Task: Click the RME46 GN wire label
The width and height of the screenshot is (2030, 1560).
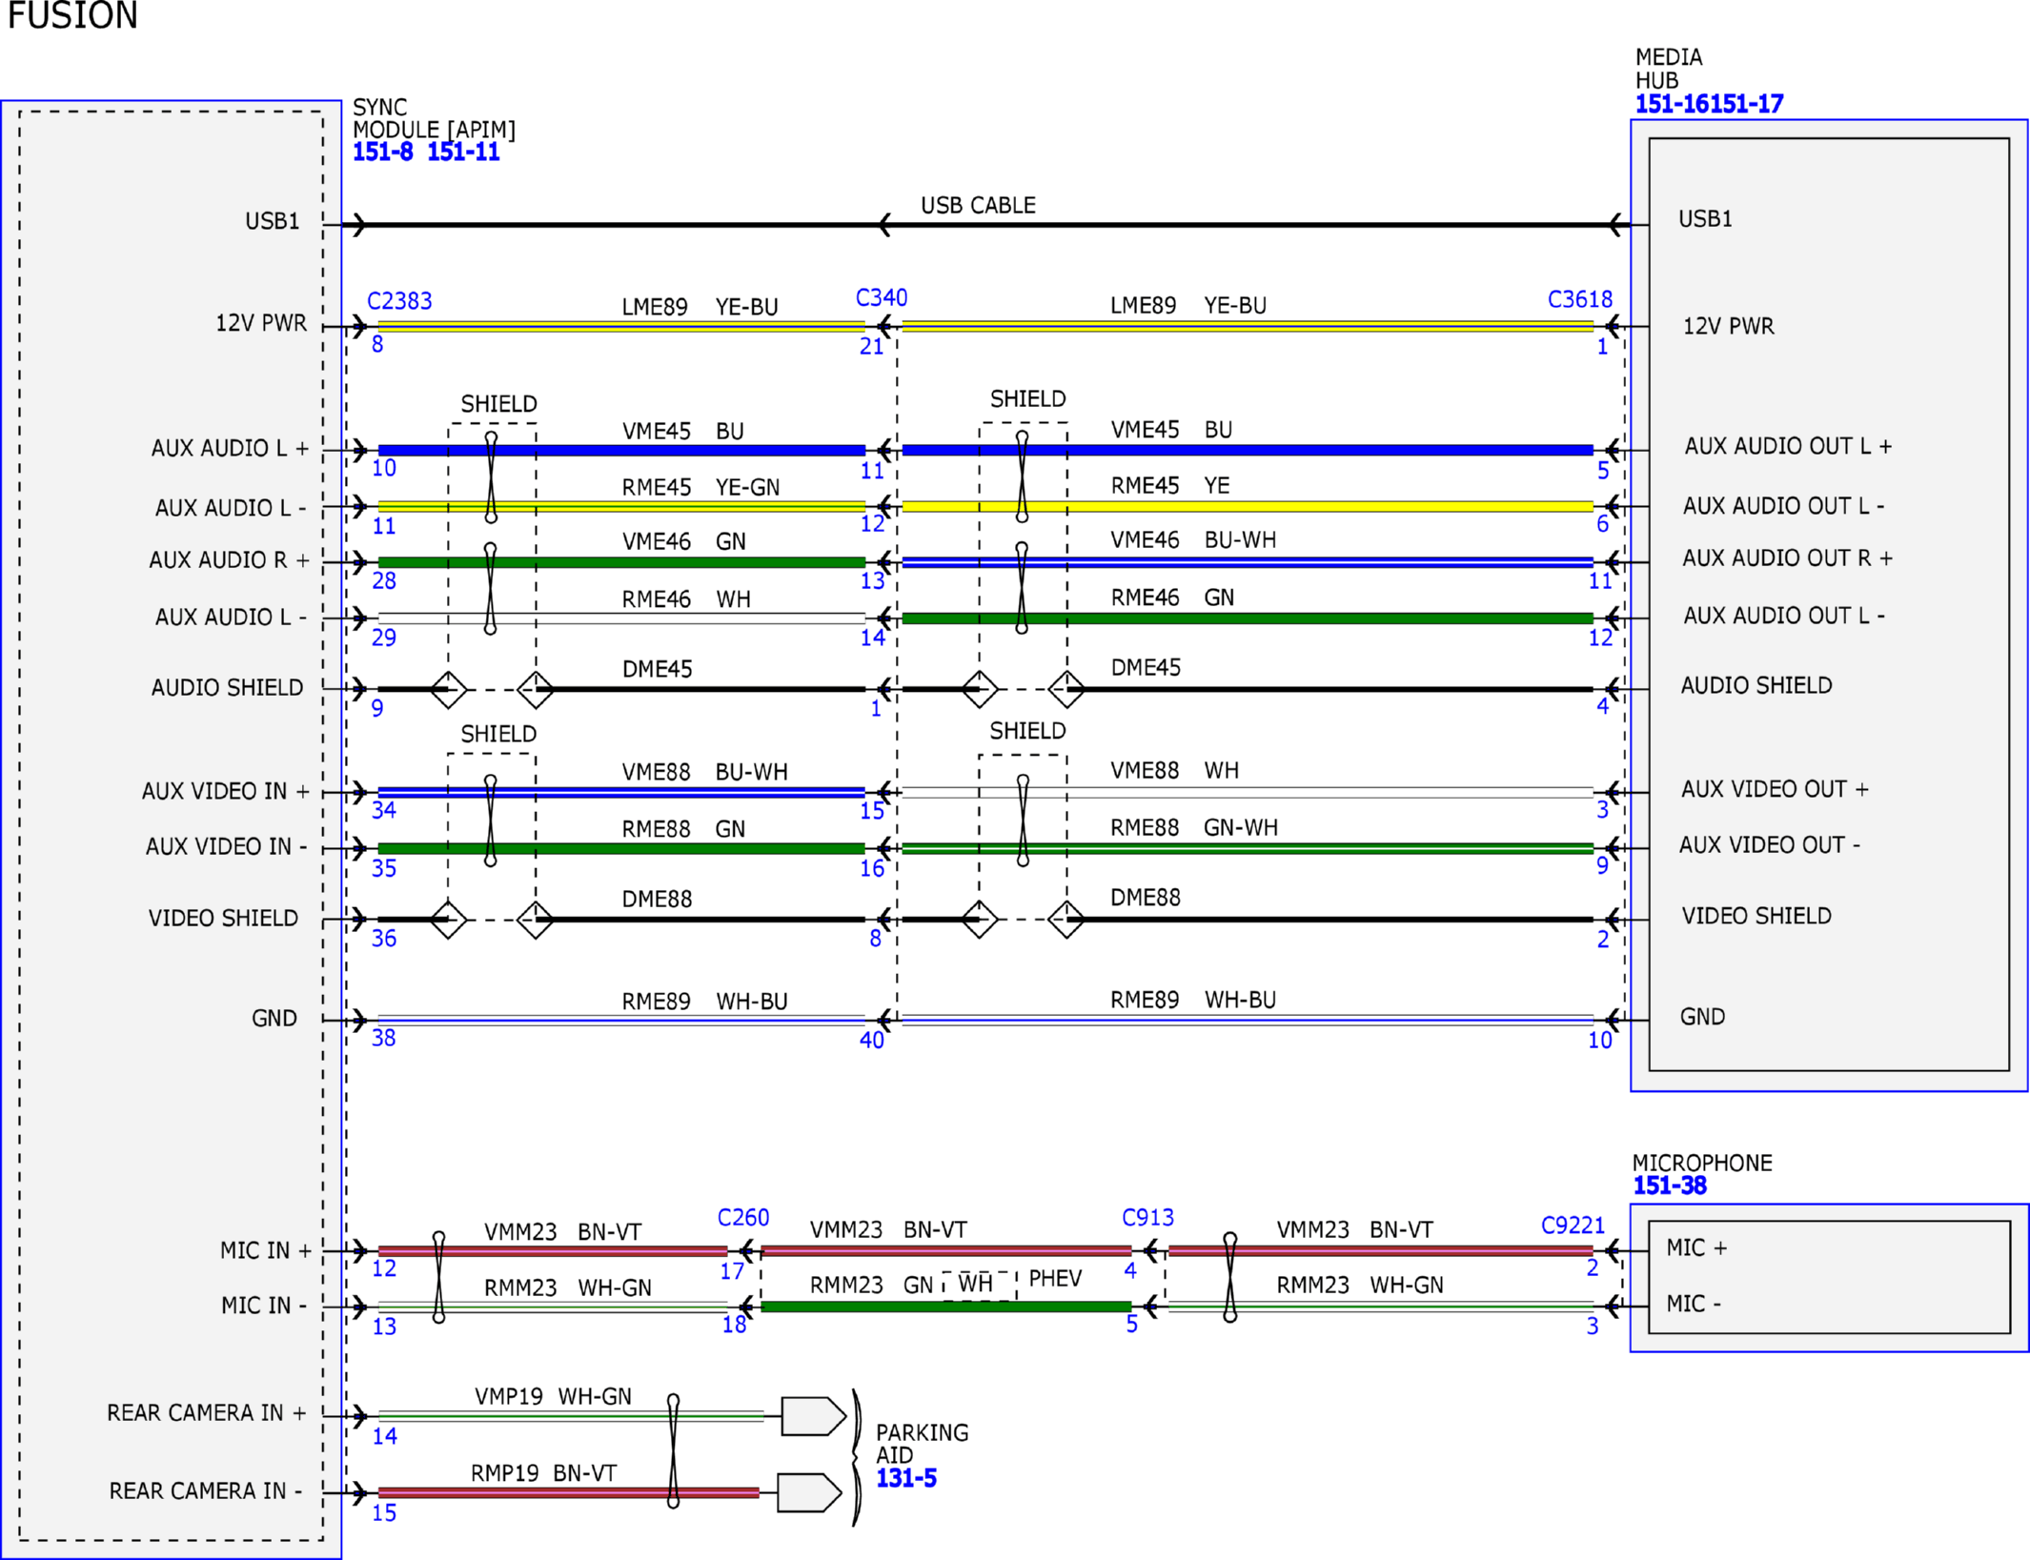Action: (1172, 598)
